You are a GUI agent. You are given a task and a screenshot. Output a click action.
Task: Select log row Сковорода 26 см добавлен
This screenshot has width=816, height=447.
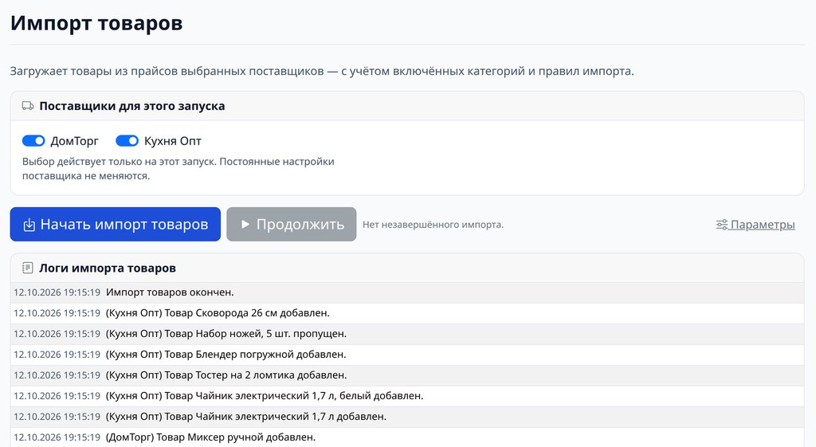click(407, 313)
